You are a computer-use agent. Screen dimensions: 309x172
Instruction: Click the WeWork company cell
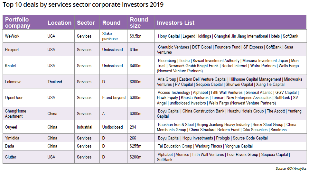pos(12,36)
